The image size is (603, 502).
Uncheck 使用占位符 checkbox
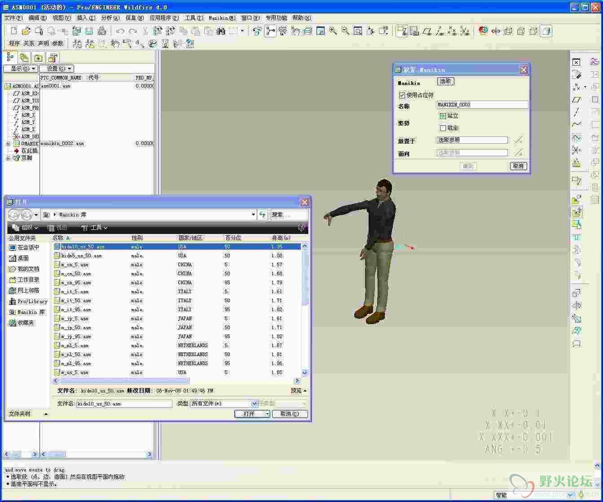(x=402, y=95)
